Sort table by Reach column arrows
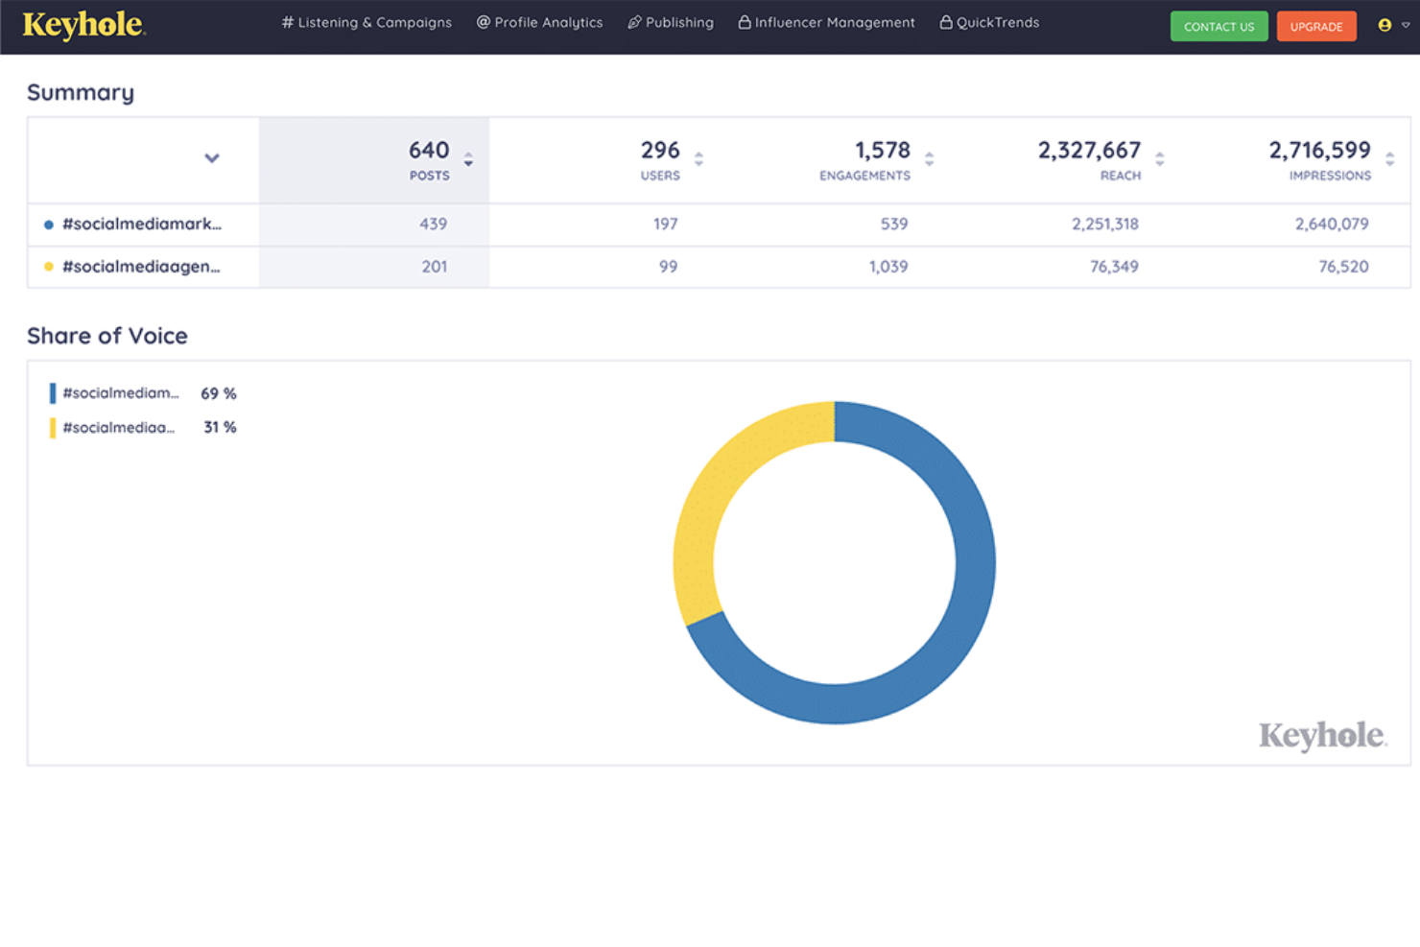The image size is (1420, 947). pos(1159,159)
